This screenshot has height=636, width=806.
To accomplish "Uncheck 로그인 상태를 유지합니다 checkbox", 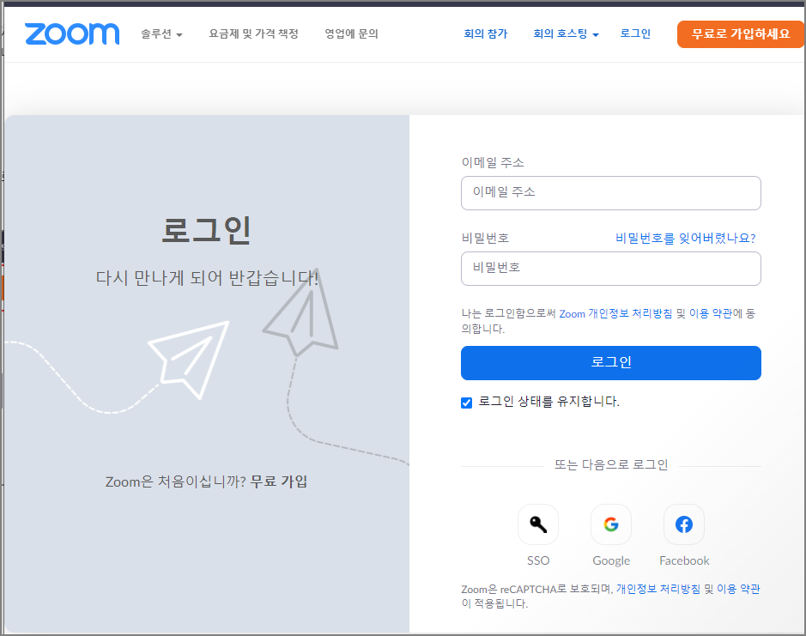I will (x=467, y=403).
